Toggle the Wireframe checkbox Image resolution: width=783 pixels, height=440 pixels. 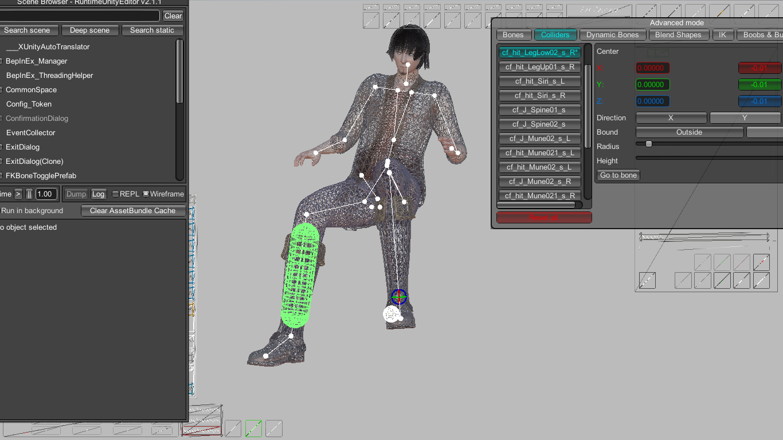pyautogui.click(x=146, y=194)
